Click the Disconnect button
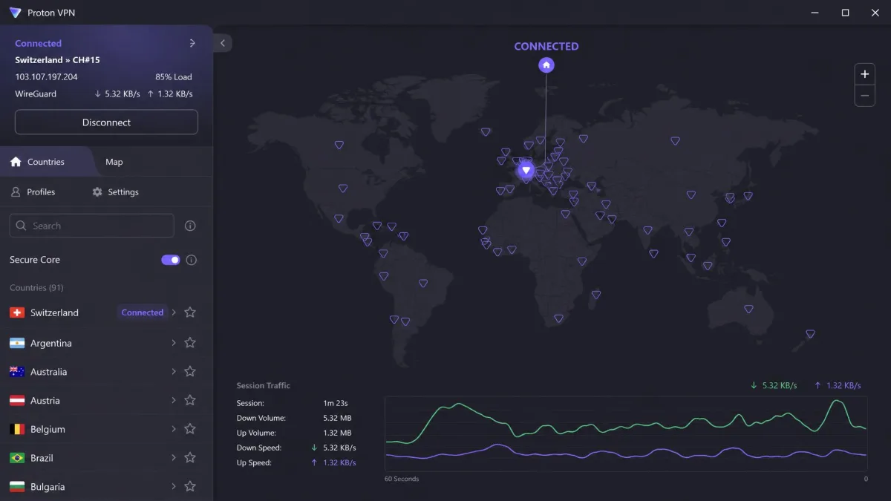891x501 pixels. pyautogui.click(x=106, y=122)
